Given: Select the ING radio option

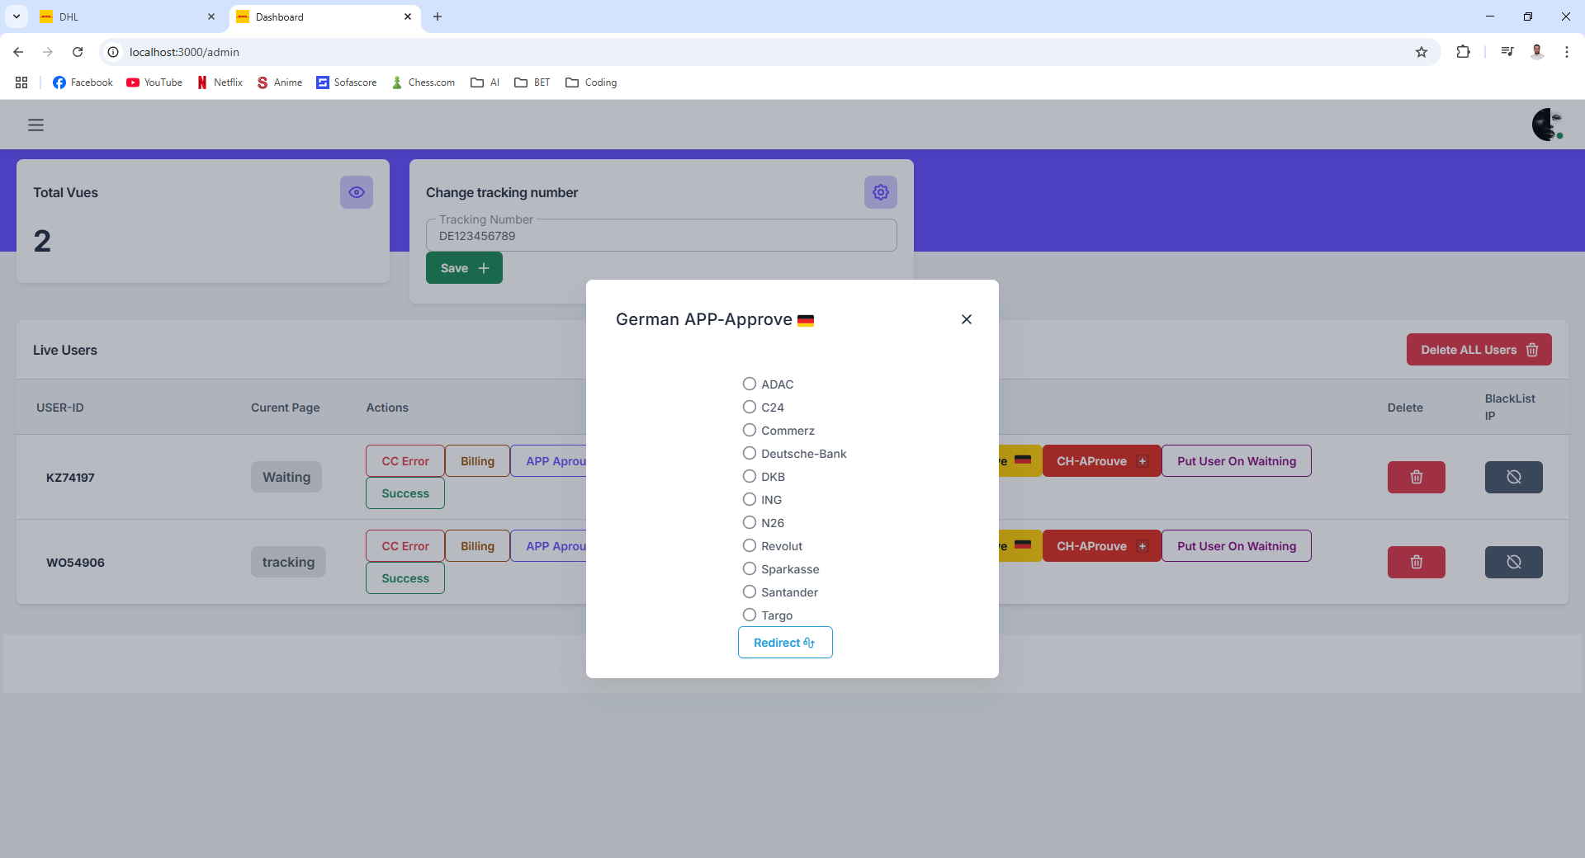Looking at the screenshot, I should (750, 499).
